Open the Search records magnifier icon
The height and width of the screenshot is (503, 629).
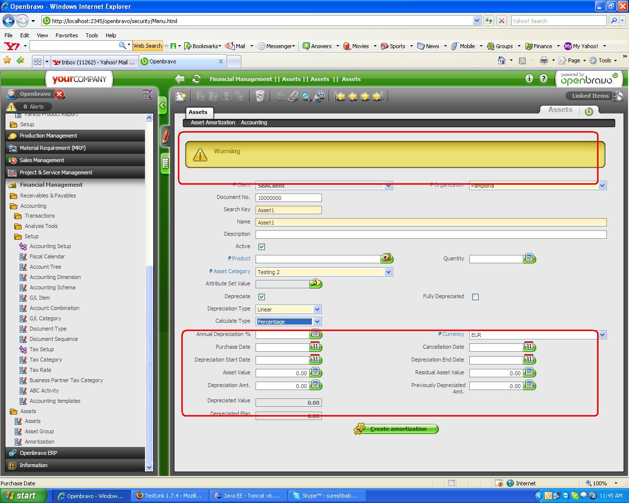click(x=306, y=96)
